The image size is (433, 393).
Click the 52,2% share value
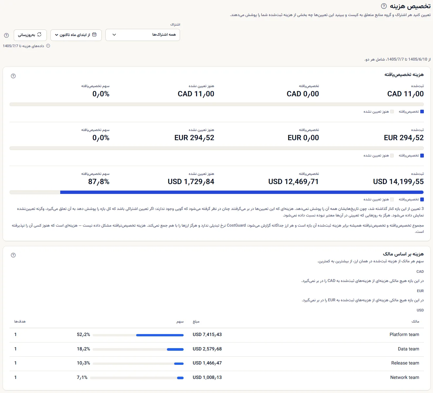83,335
